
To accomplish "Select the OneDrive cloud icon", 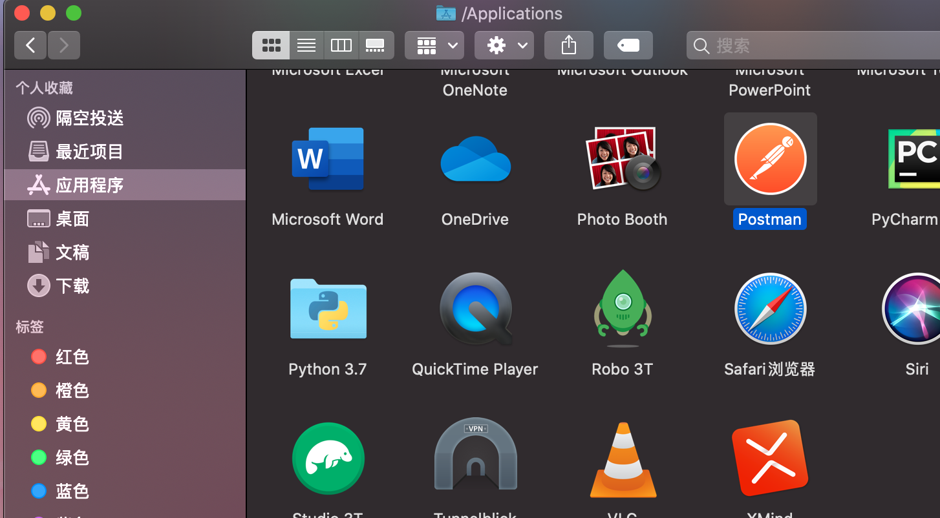I will tap(475, 160).
